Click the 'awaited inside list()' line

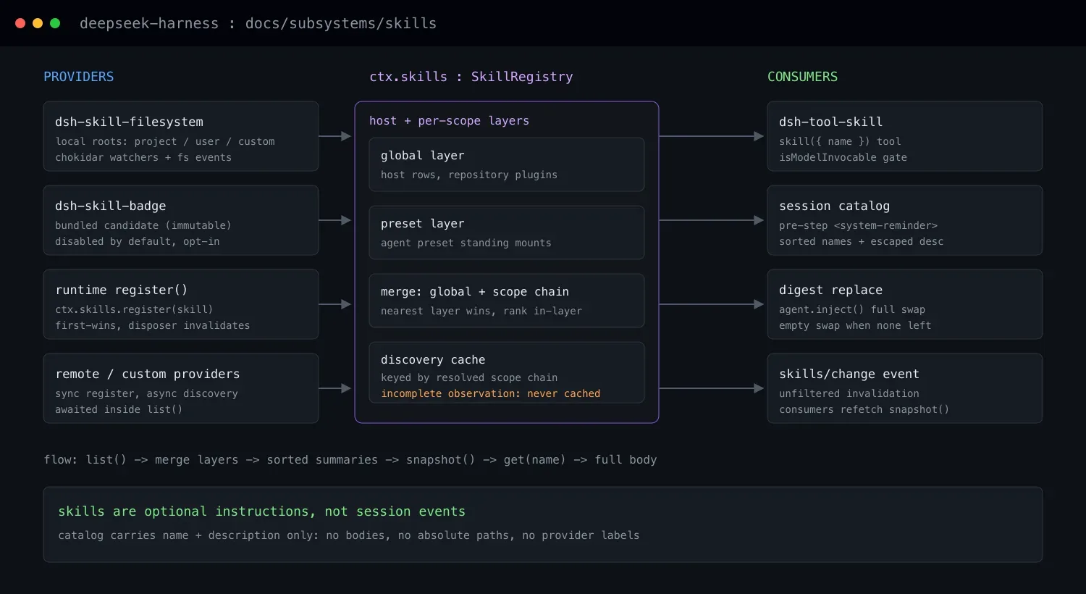119,409
